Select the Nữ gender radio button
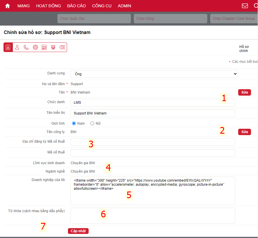 click(x=92, y=123)
